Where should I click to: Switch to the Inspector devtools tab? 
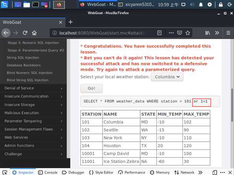pos(23,173)
